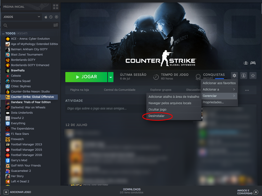Click the favorite star icon

coord(253,76)
